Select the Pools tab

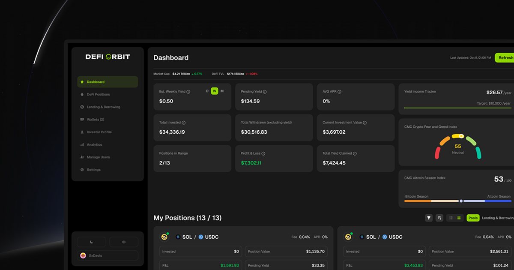[x=473, y=218]
